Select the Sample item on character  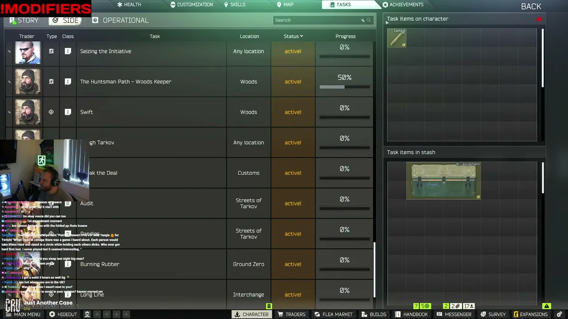(x=397, y=38)
